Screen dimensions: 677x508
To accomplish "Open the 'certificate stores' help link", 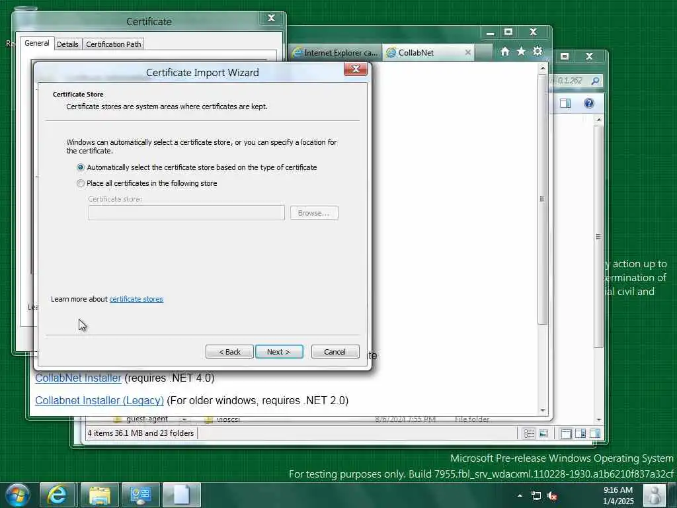I will tap(136, 299).
